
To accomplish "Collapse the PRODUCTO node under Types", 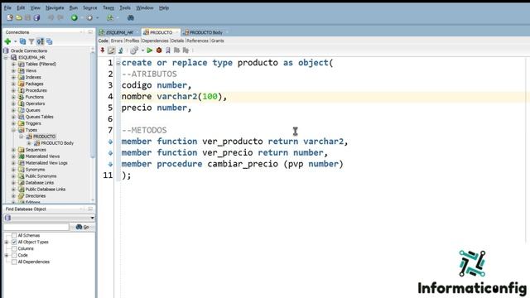I will pyautogui.click(x=22, y=137).
